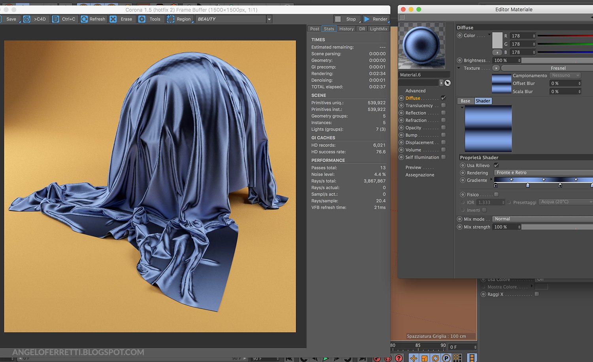Switch to the Base tab
This screenshot has width=593, height=362.
click(x=465, y=101)
